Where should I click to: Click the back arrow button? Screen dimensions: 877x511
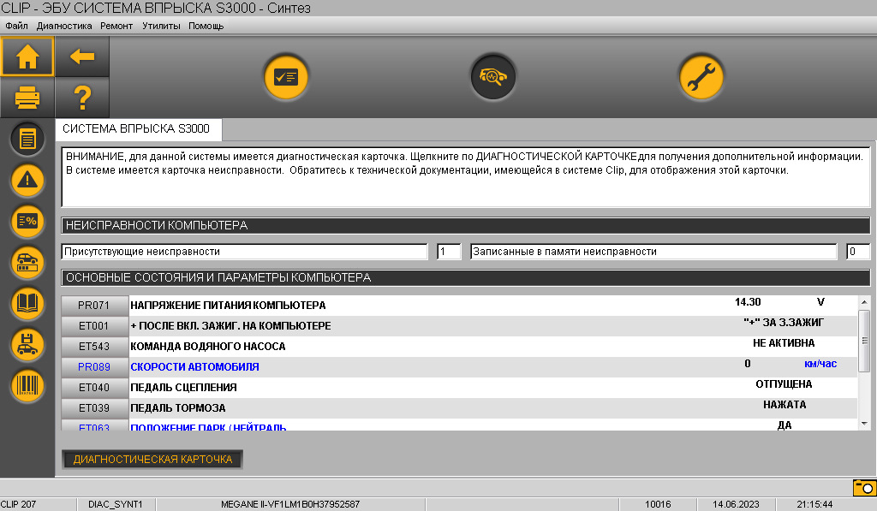[82, 56]
